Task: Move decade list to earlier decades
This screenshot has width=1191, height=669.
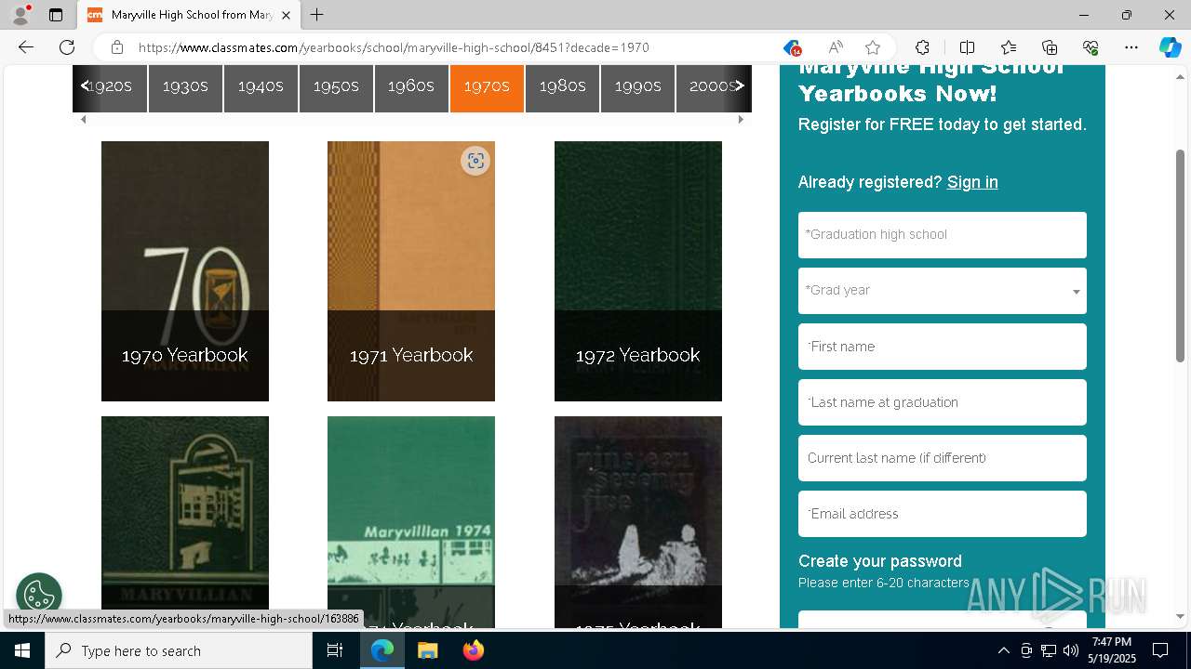Action: pyautogui.click(x=85, y=85)
